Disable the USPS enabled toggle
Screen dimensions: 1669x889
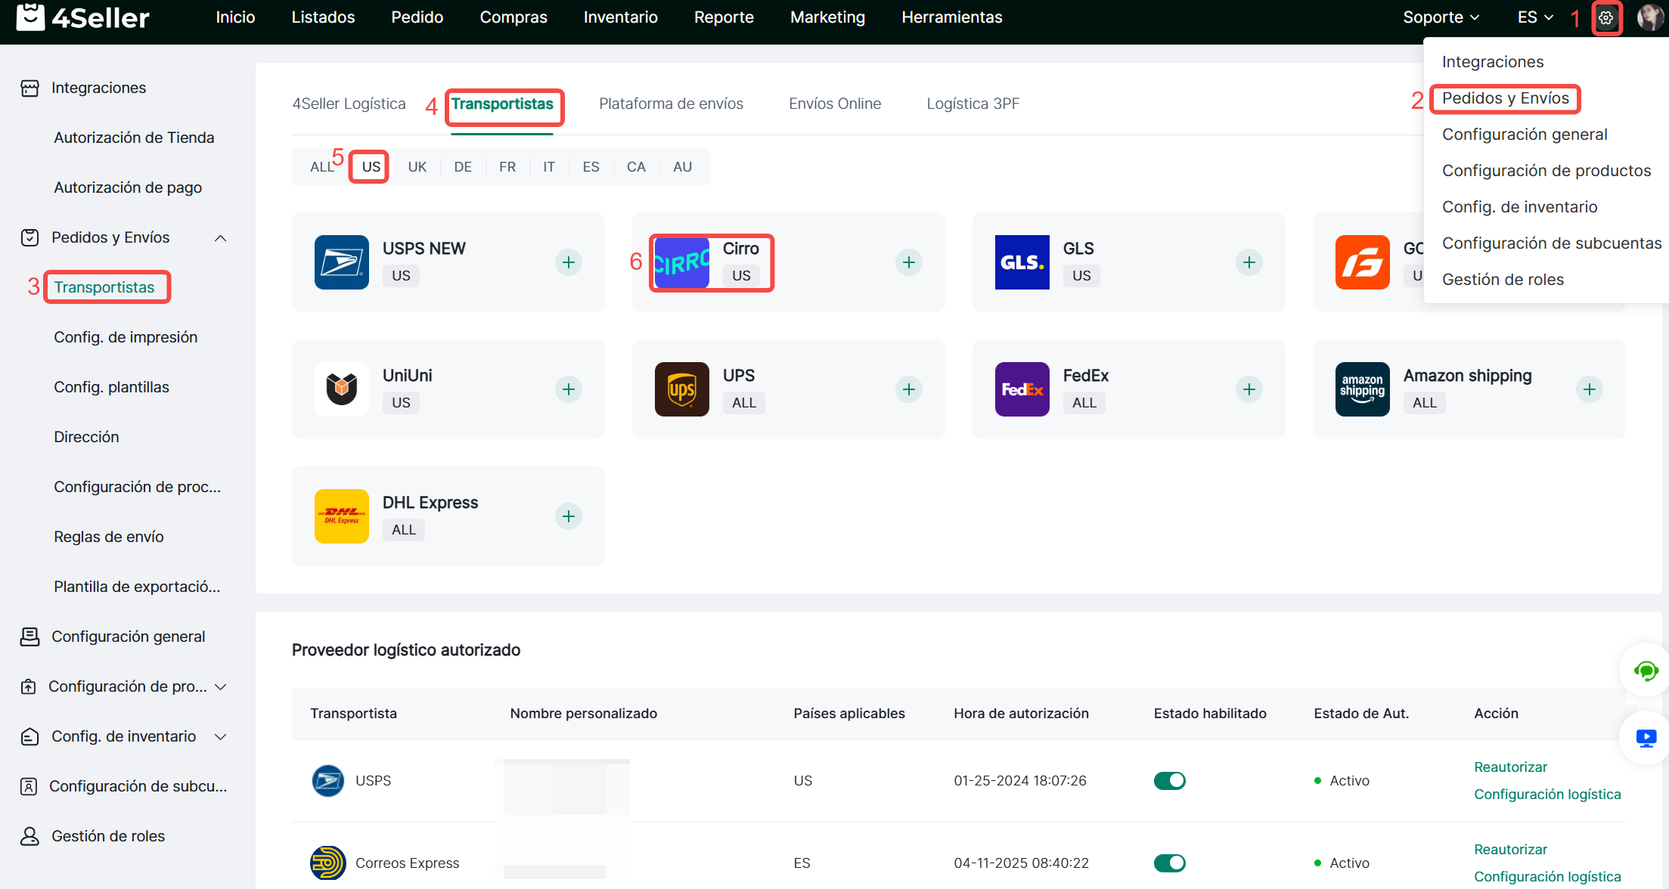(1169, 780)
